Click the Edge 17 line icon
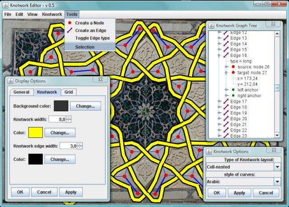 (x=226, y=101)
